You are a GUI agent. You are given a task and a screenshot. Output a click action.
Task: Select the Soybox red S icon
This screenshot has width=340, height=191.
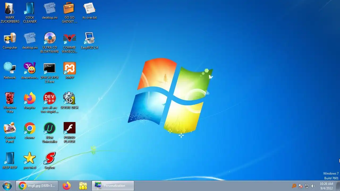[x=50, y=161]
